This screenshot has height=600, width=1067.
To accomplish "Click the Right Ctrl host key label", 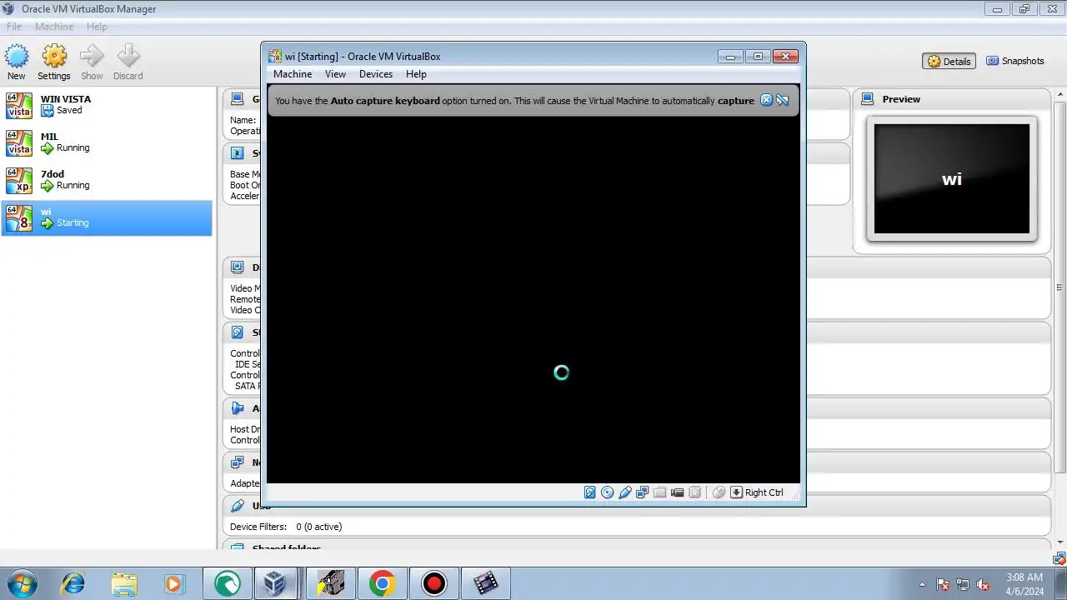I will pos(764,492).
